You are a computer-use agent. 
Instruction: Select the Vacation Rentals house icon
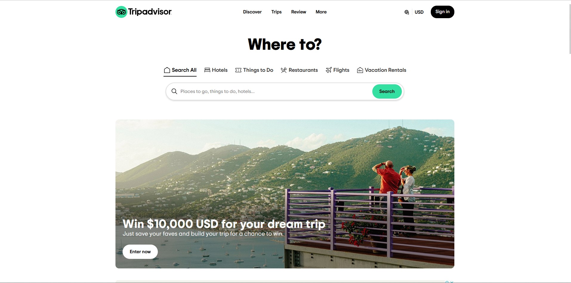point(360,70)
